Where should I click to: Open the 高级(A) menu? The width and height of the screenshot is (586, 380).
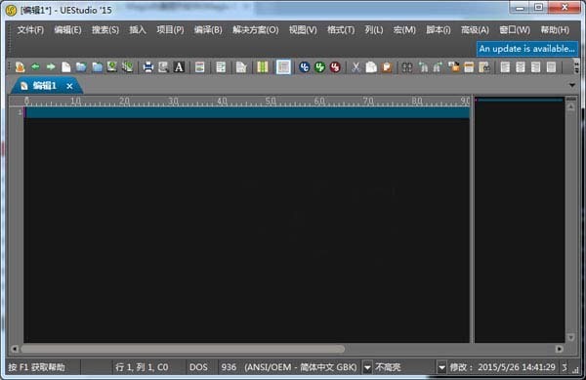(475, 30)
